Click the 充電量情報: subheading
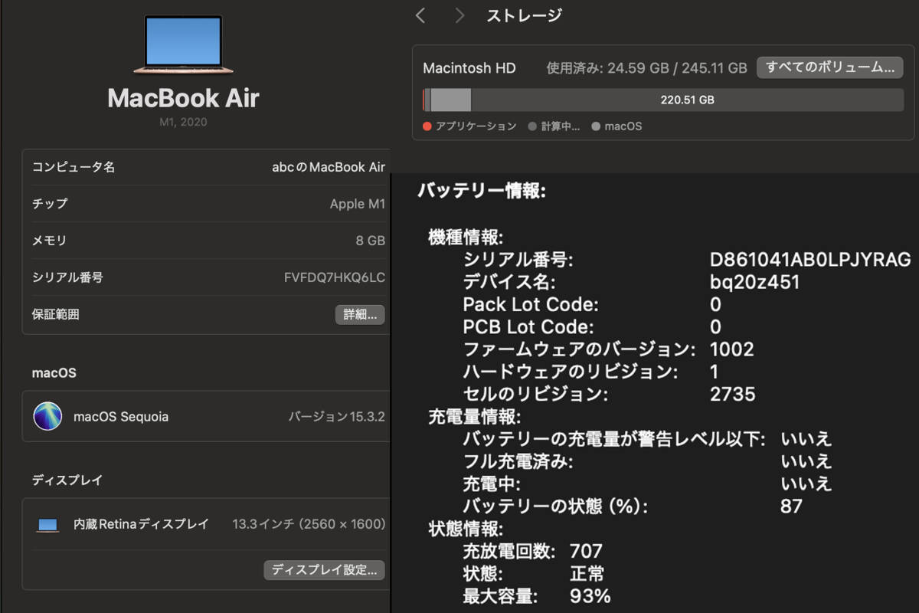The width and height of the screenshot is (919, 613). coord(474,418)
